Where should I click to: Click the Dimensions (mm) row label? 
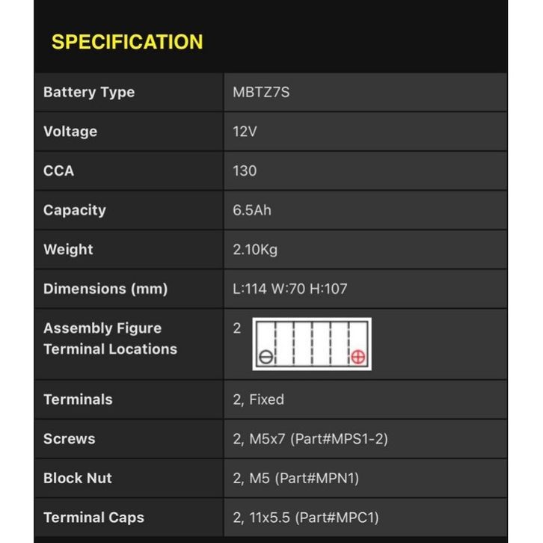coord(105,289)
